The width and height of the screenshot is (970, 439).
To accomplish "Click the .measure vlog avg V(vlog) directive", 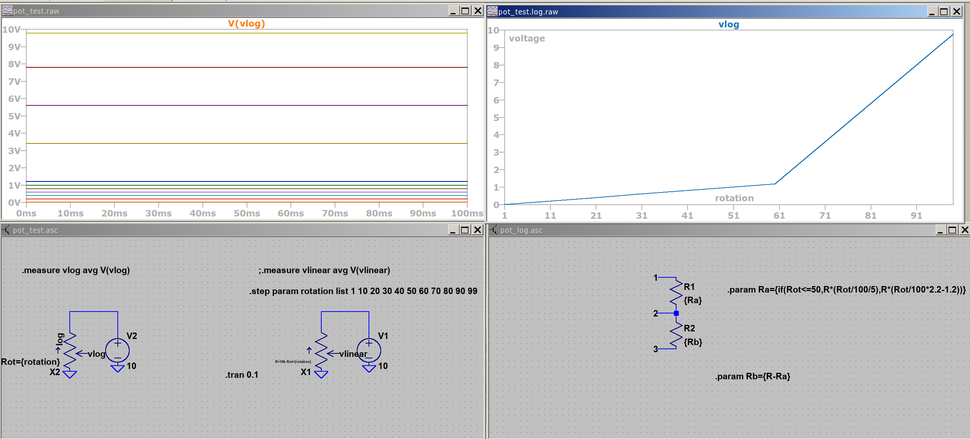I will (x=76, y=270).
